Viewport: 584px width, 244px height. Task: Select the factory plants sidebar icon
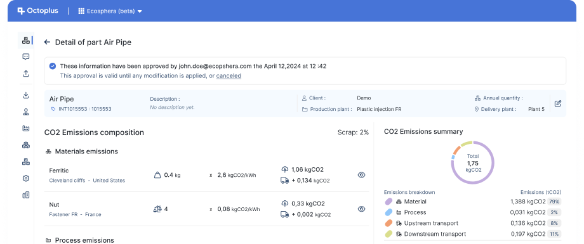25,128
